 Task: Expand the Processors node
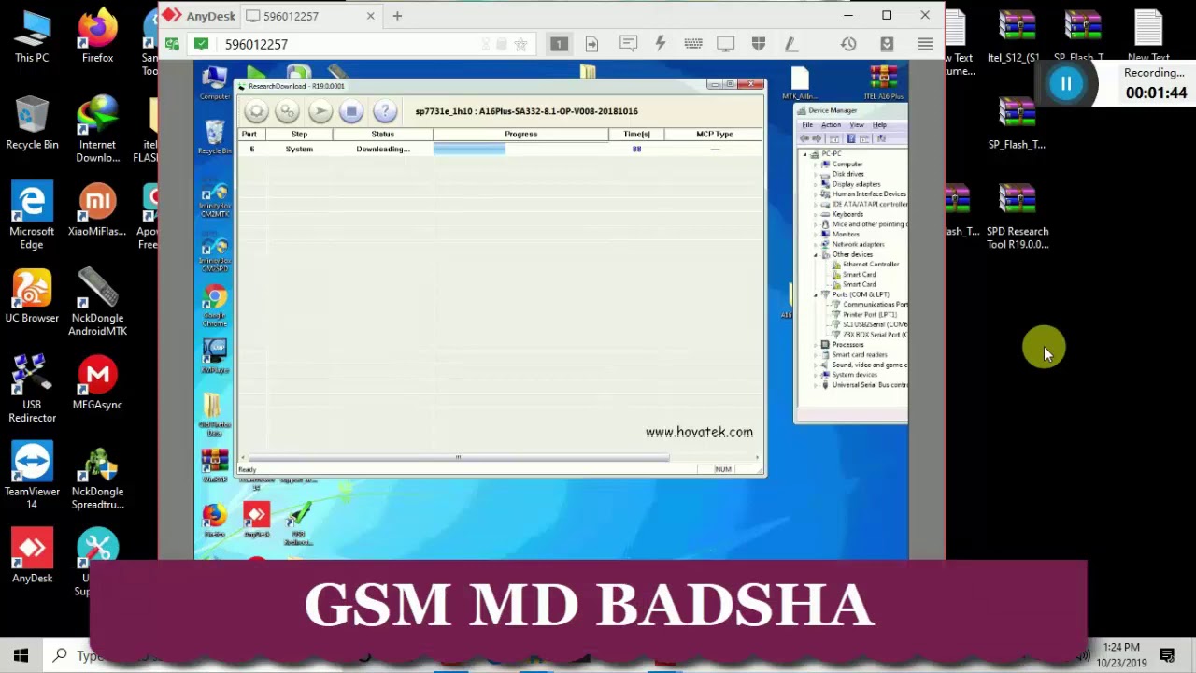816,345
